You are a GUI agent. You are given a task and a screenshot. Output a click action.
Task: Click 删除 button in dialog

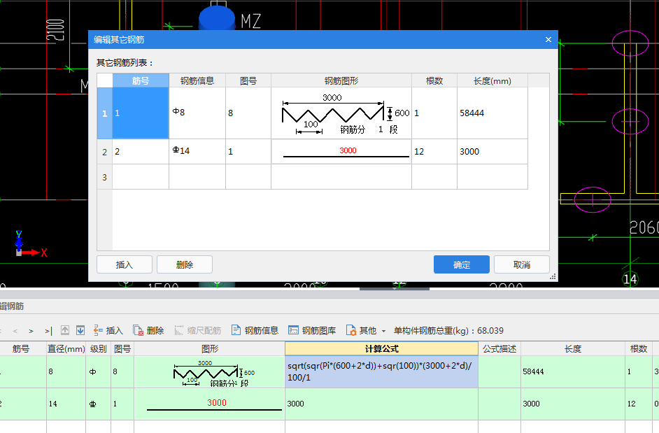click(185, 264)
